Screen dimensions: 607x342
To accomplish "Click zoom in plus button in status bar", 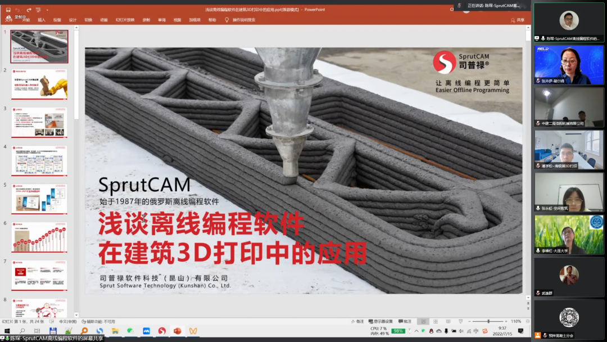I will coord(506,322).
